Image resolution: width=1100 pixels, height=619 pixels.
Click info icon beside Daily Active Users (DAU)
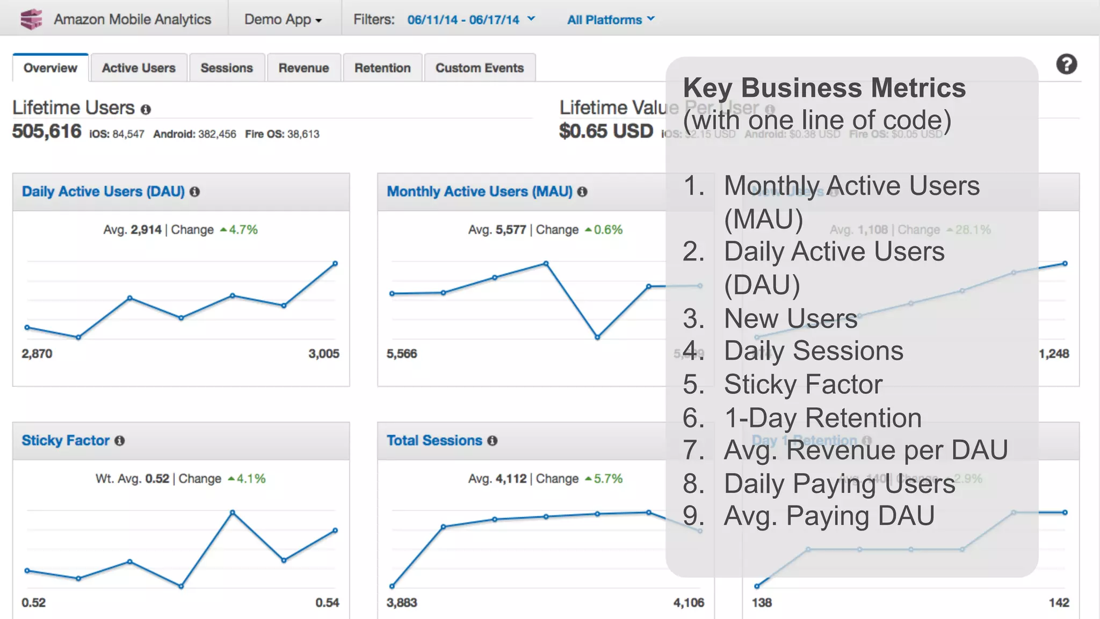[195, 192]
